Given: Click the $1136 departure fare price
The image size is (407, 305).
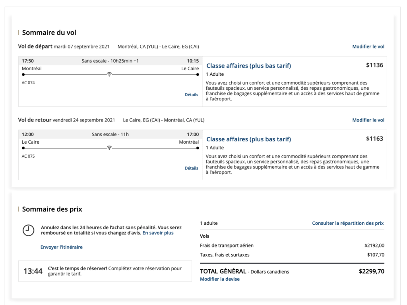Looking at the screenshot, I should click(374, 65).
